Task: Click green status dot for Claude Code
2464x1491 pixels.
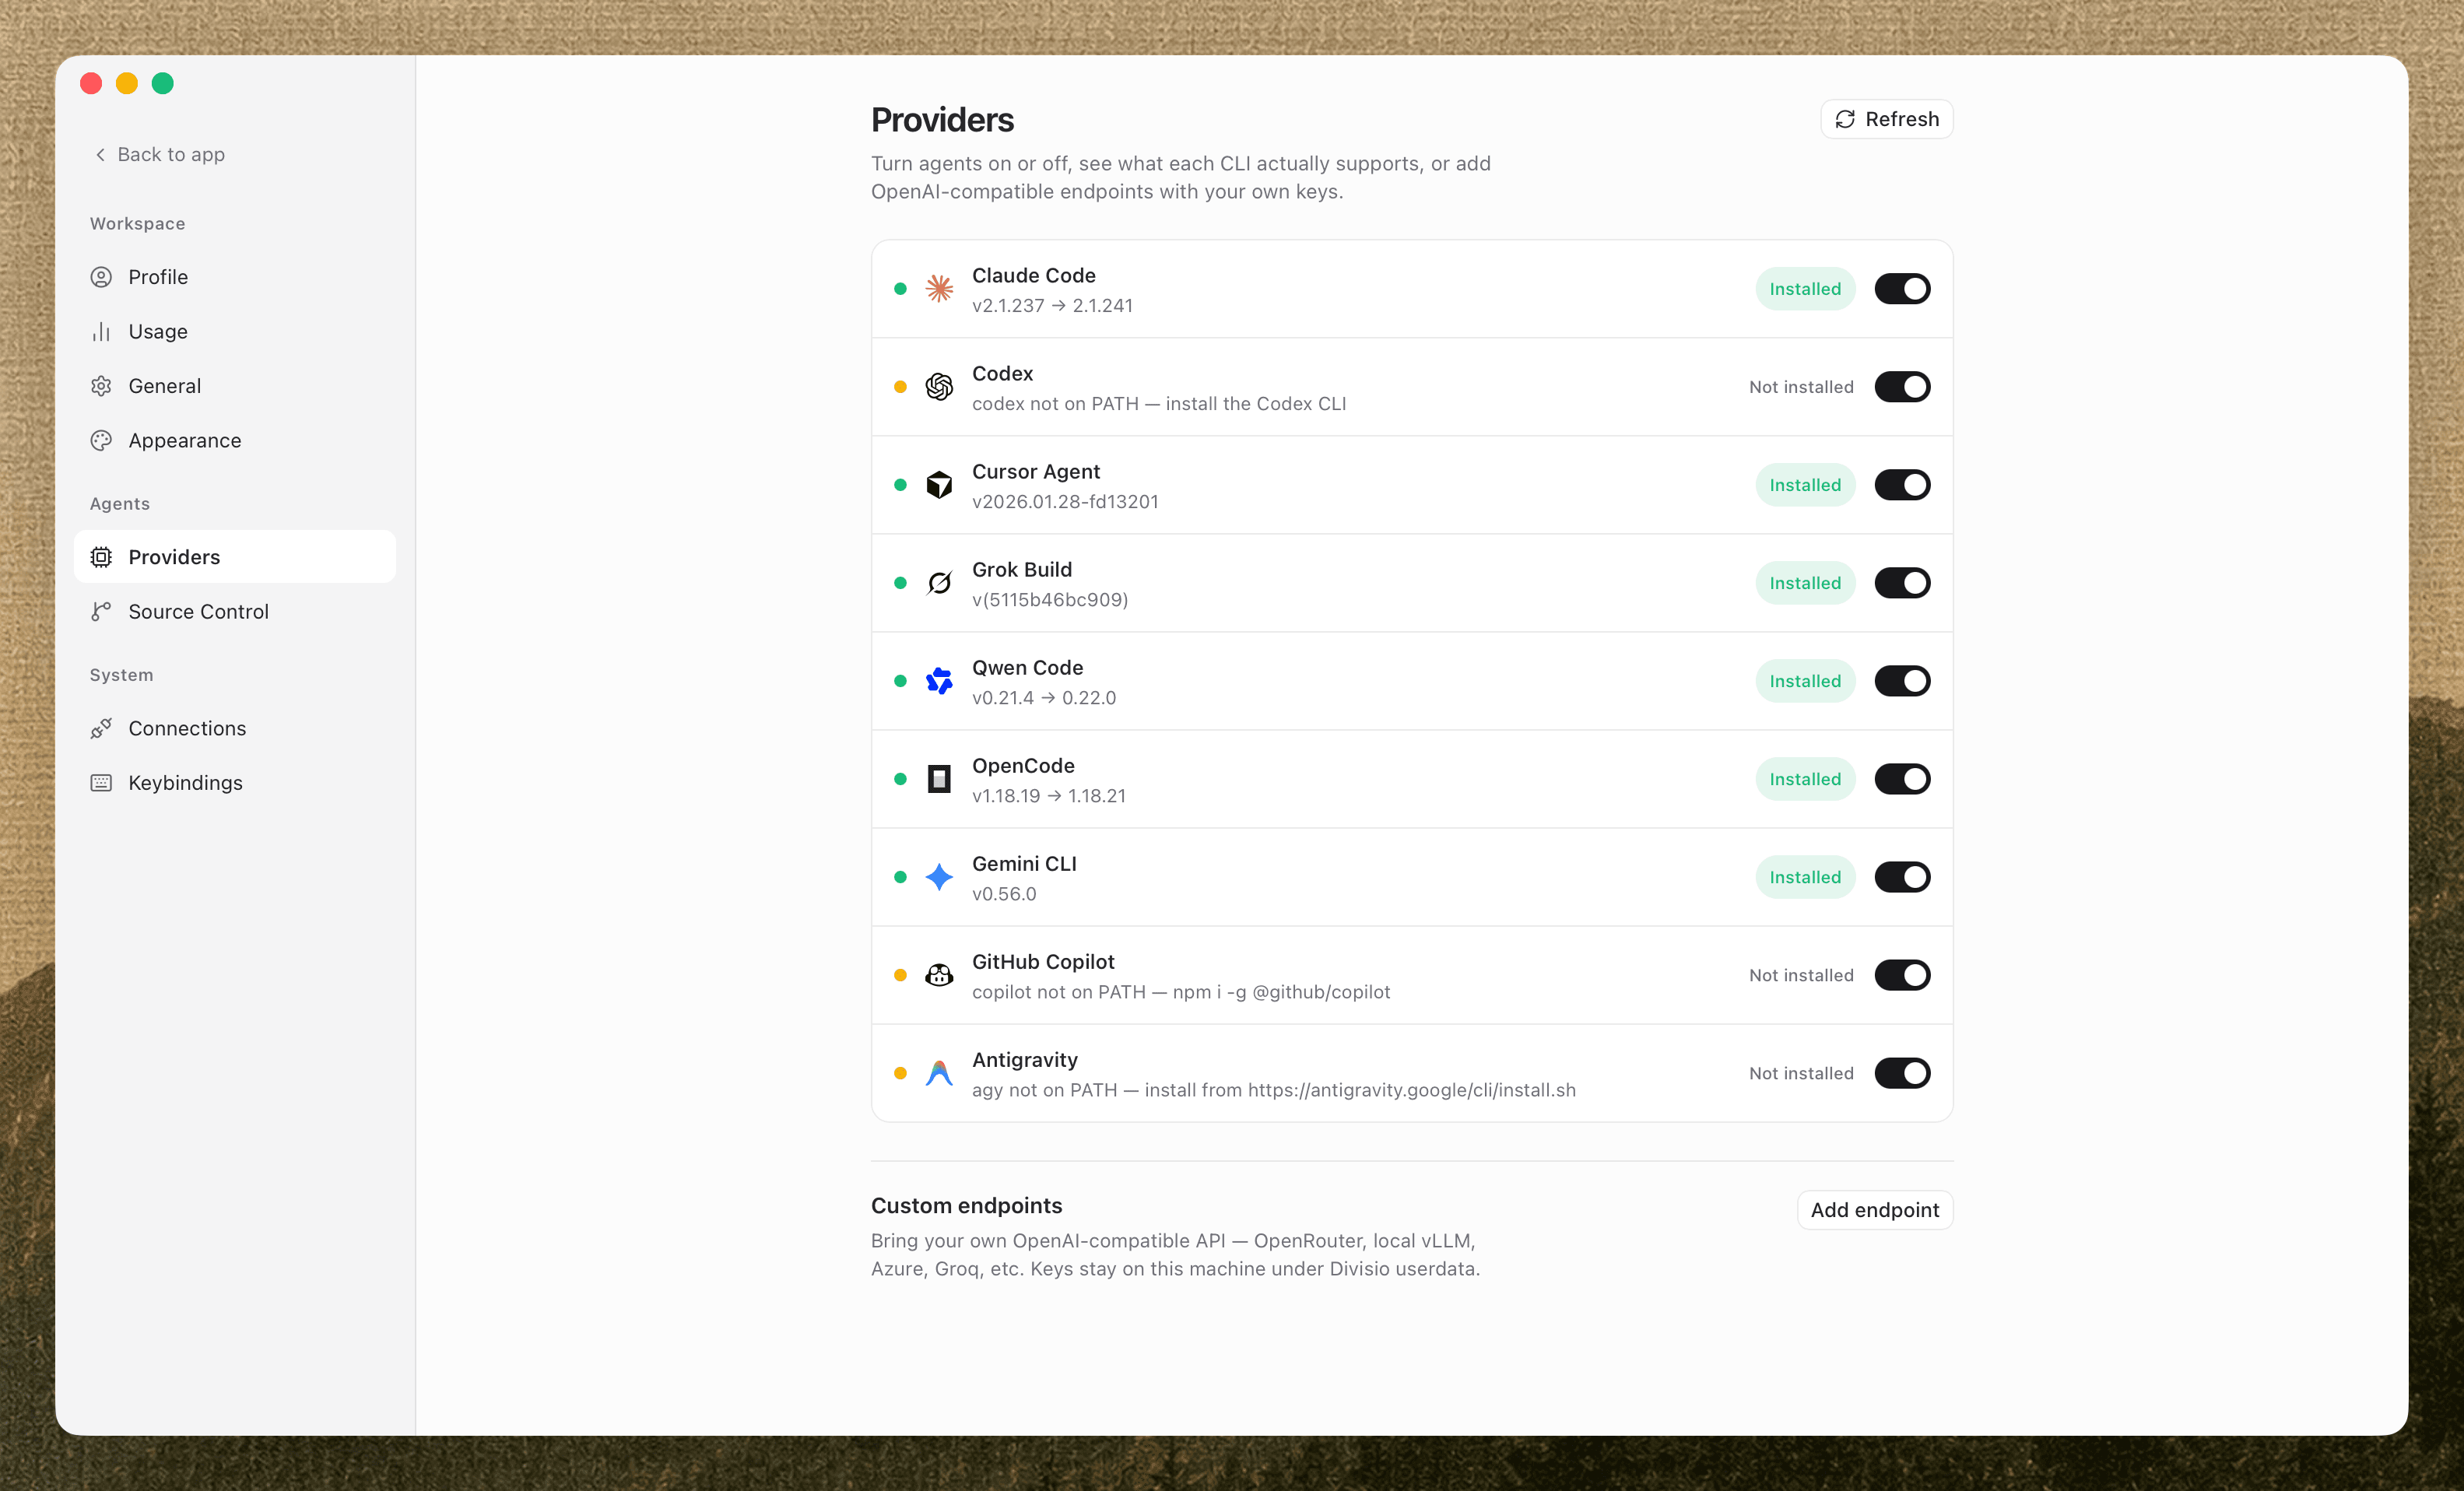Action: point(900,289)
